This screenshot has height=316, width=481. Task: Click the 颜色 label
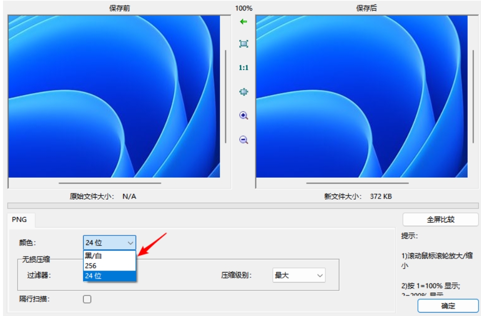coord(28,242)
